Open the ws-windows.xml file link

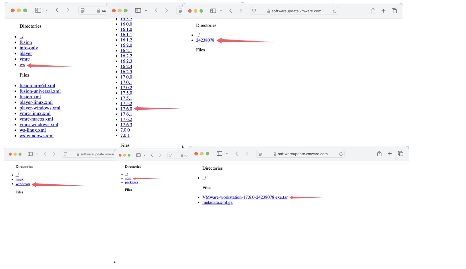(36, 136)
